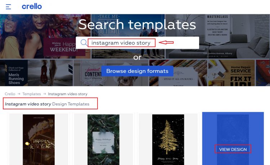This screenshot has height=165, width=270.
Task: Click the Browse design formats button
Action: click(x=137, y=71)
